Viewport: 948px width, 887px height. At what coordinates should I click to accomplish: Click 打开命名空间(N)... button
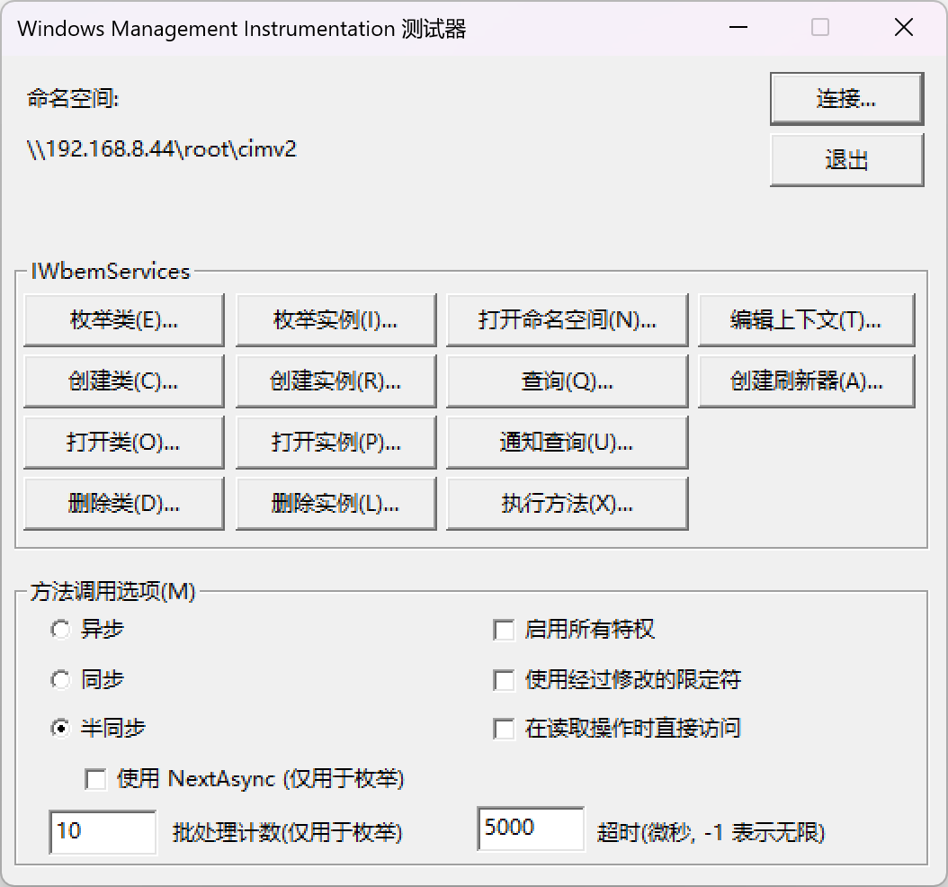click(568, 320)
